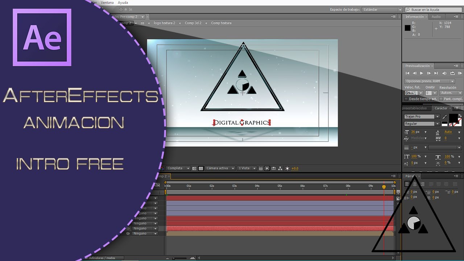Click the timeline button in viewer bar
Viewport: 464px width, 261px height.
[274, 168]
